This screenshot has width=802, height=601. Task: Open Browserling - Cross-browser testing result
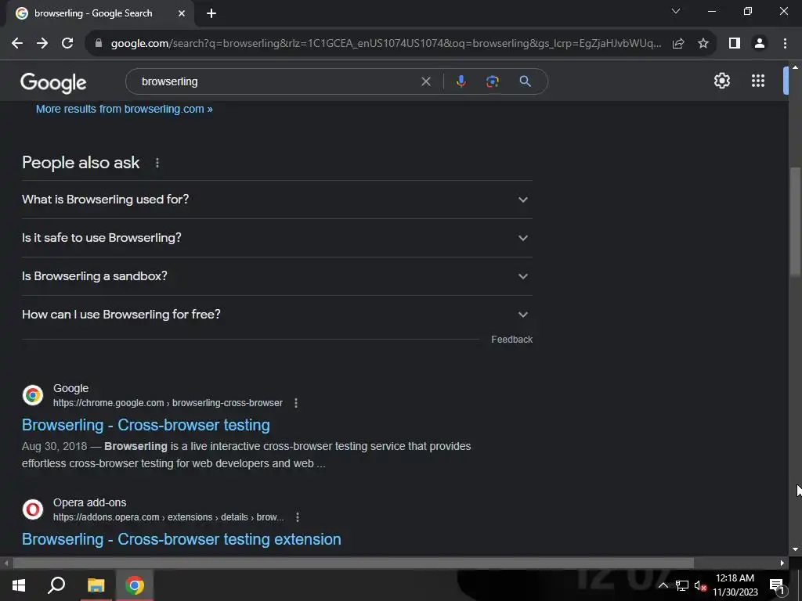tap(146, 425)
